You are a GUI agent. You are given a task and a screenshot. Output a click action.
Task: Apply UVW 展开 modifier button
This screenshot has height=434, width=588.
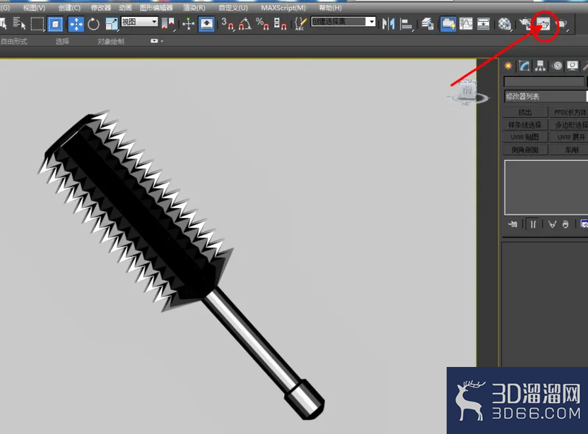(568, 137)
